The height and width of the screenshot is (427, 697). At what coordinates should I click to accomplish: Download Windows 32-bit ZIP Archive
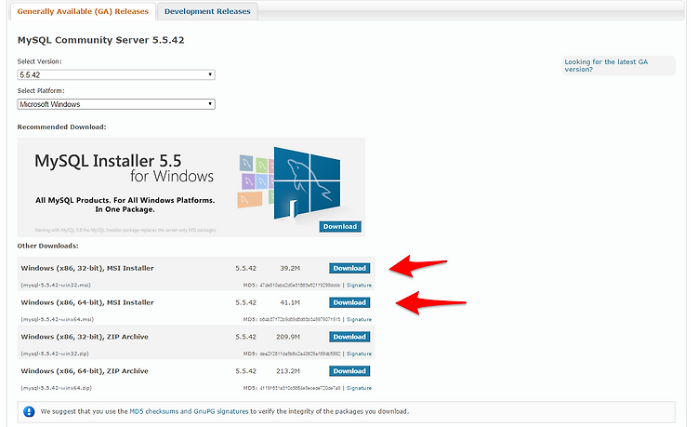[349, 337]
